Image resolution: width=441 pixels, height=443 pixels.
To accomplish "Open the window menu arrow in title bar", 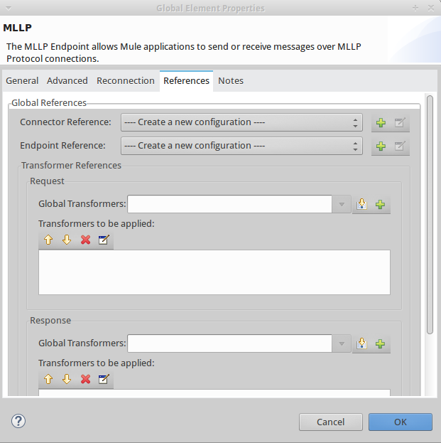I will (9, 9).
